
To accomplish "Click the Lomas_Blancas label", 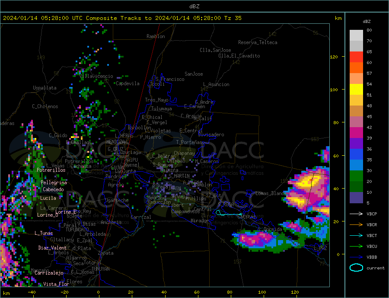I will (270, 193).
